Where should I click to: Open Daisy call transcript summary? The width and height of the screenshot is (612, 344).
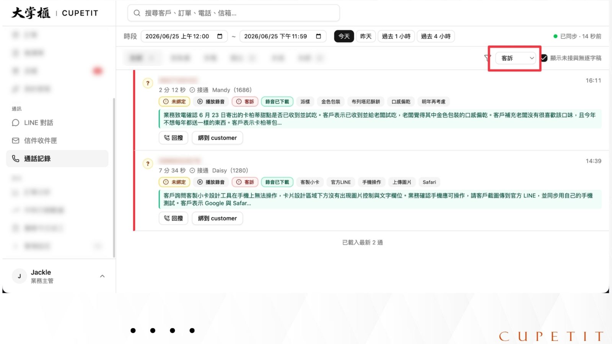click(x=380, y=200)
